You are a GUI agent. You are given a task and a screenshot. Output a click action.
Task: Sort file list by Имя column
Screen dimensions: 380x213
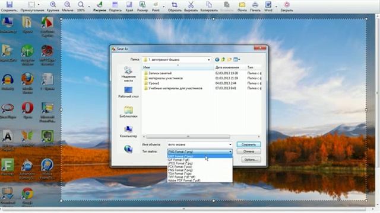pos(178,67)
